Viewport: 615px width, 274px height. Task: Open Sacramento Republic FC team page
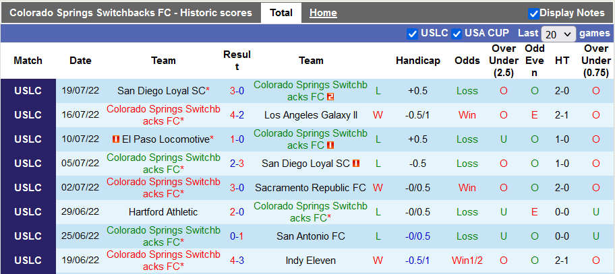click(311, 188)
